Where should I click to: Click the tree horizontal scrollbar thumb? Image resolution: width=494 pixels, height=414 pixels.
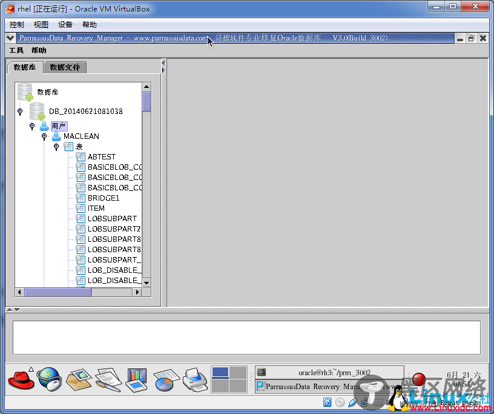coord(58,292)
